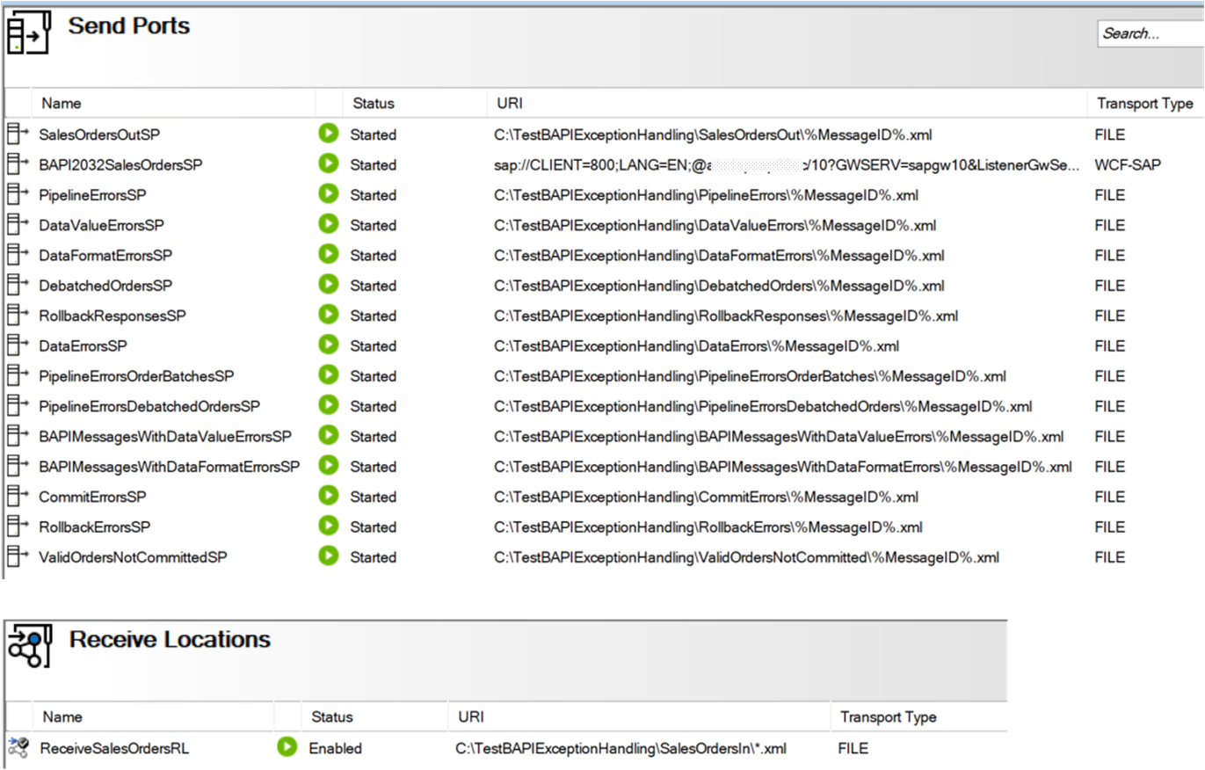Screen dimensions: 1205x770
Task: Click the port icon beside ValidOrdersNotCommittedSP
Action: 16,556
